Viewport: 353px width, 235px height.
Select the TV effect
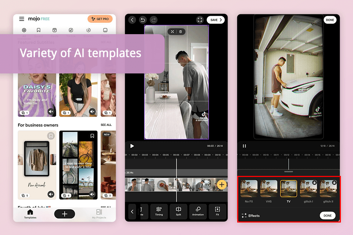[288, 192]
